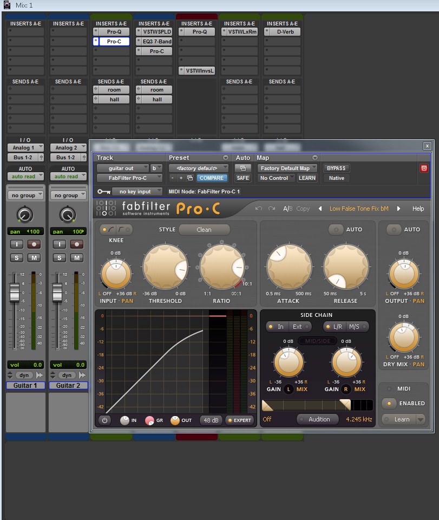439x520 pixels.
Task: Open Guitar 1 auto read dropdown
Action: tap(25, 177)
